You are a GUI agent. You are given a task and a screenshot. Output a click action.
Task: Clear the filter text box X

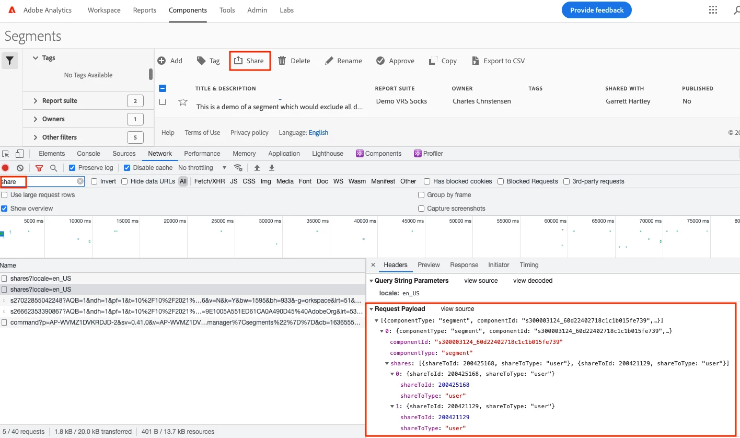(80, 181)
